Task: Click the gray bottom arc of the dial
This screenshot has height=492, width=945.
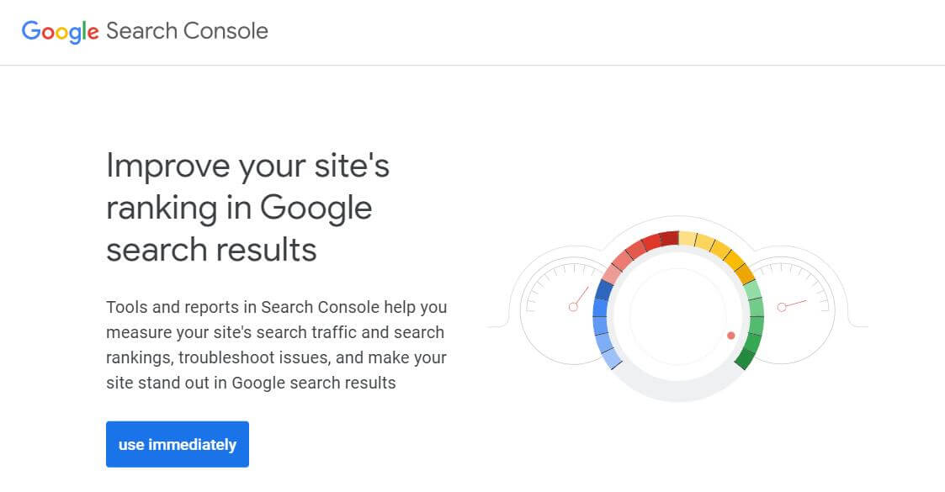Action: tap(677, 392)
